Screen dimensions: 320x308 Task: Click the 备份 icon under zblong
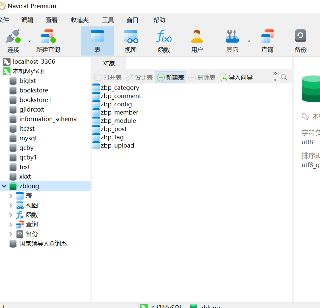20,234
